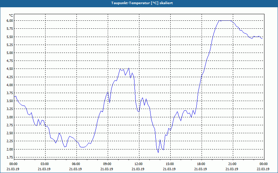Click the chart title Taupunkt-Temperatur [°C] skaliert

[x=142, y=3]
